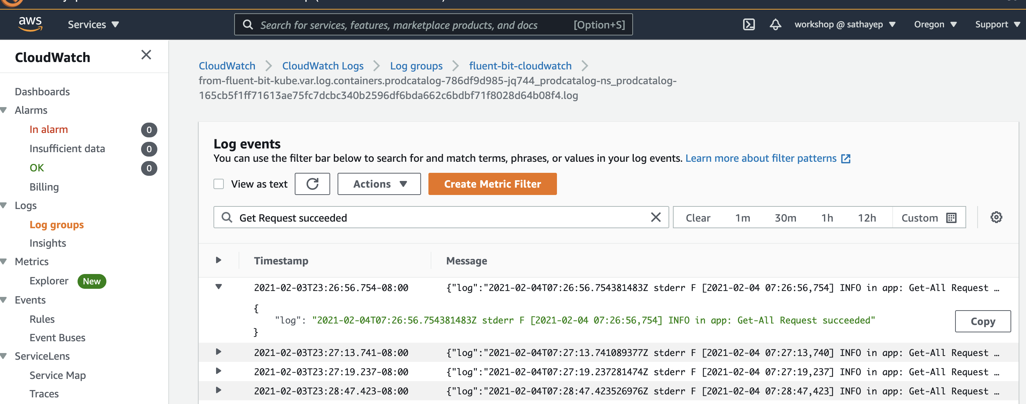Open Learn more about filter patterns link
The width and height of the screenshot is (1026, 404).
(761, 158)
